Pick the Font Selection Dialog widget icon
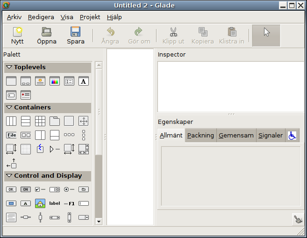The height and width of the screenshot is (238, 307). click(84, 81)
